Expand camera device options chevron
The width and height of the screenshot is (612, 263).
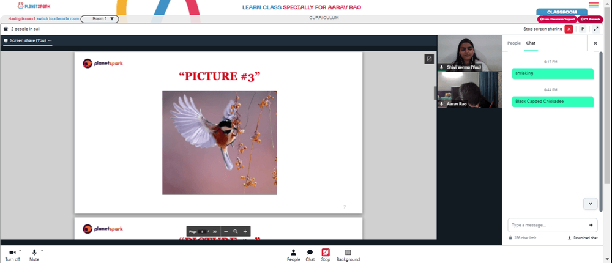[20, 251]
